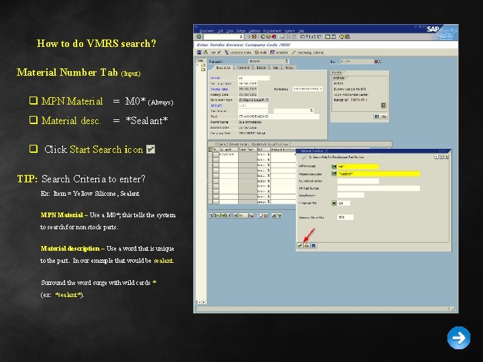
Task: Click the OIs button under vendor address
Action: tap(381, 117)
